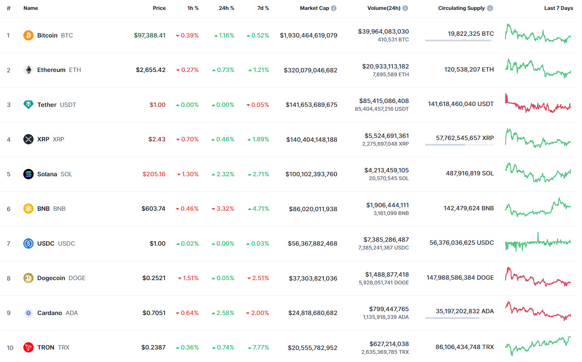582x362 pixels.
Task: Open BNB's last 7 days sparkline chart
Action: pyautogui.click(x=538, y=207)
